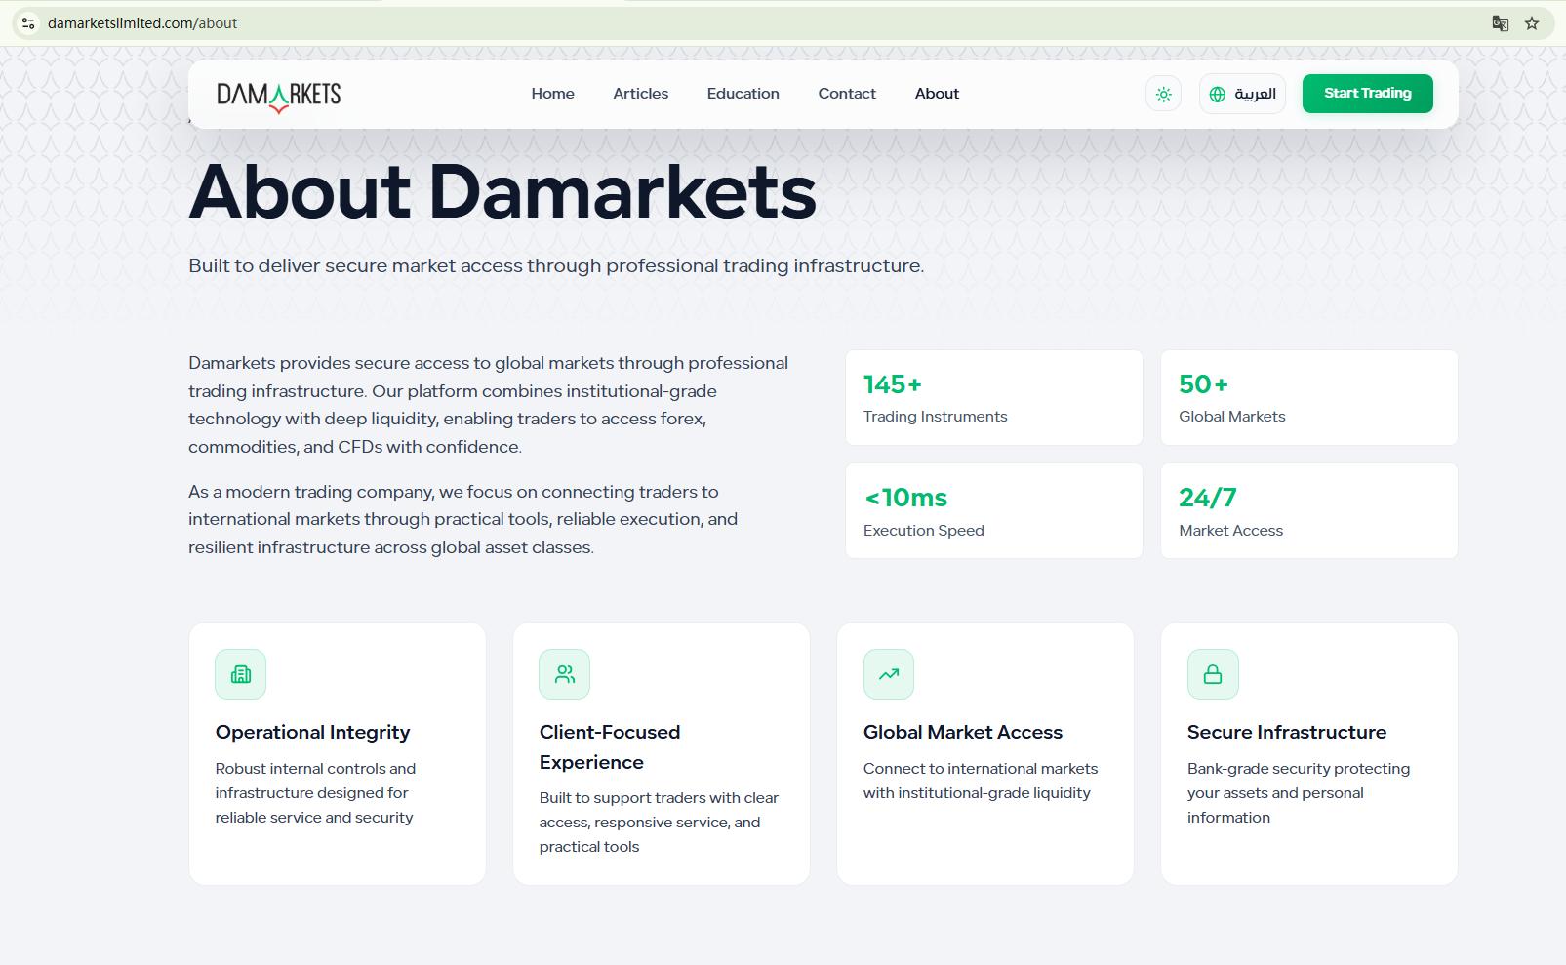Click the Operational Integrity building icon
The image size is (1566, 965).
click(241, 674)
